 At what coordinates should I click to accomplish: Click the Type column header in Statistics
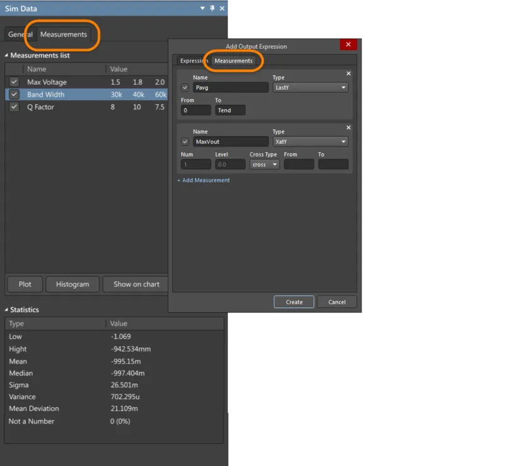(16, 323)
